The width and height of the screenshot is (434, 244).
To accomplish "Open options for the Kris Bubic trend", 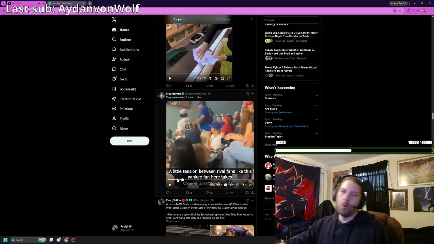I will tap(317, 106).
